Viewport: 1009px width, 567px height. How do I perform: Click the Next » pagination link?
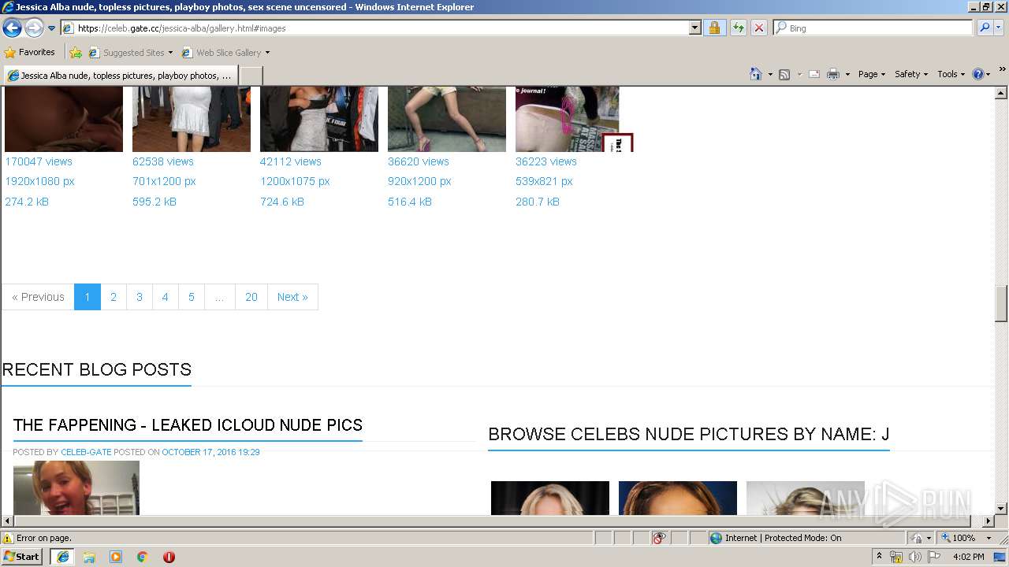pyautogui.click(x=292, y=297)
